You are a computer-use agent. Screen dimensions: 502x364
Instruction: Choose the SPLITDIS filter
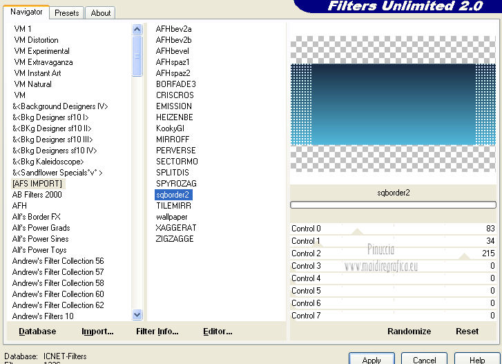point(173,173)
